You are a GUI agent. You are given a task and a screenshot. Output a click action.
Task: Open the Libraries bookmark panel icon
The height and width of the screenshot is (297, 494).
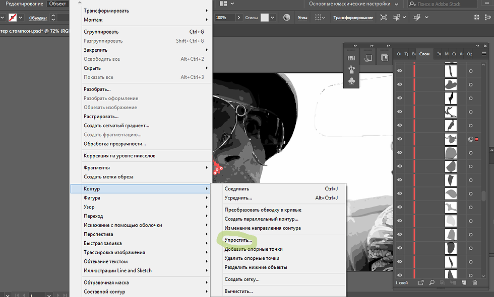(384, 58)
